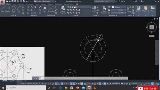
Task: Click the Fillet tool icon
Action: [35, 10]
